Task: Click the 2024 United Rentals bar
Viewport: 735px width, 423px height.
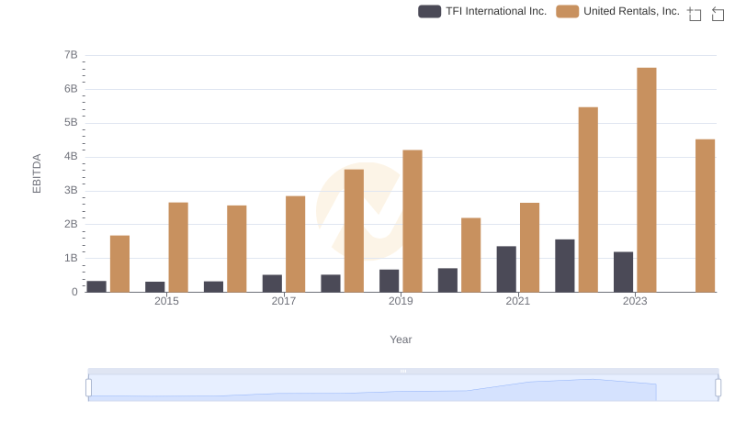Action: point(705,216)
